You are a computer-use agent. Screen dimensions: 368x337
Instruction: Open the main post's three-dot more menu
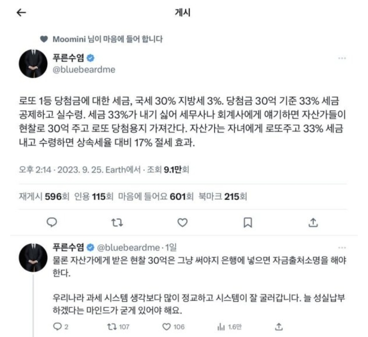pyautogui.click(x=342, y=58)
